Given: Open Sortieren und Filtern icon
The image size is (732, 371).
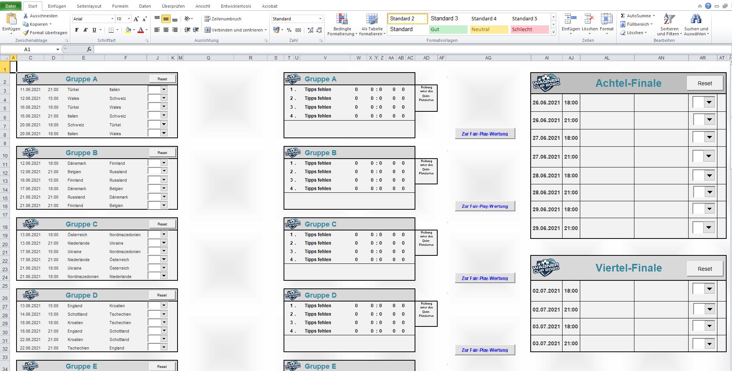Looking at the screenshot, I should click(669, 20).
